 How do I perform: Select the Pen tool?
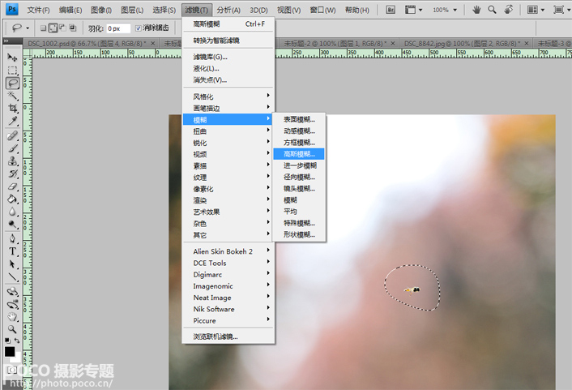point(12,239)
